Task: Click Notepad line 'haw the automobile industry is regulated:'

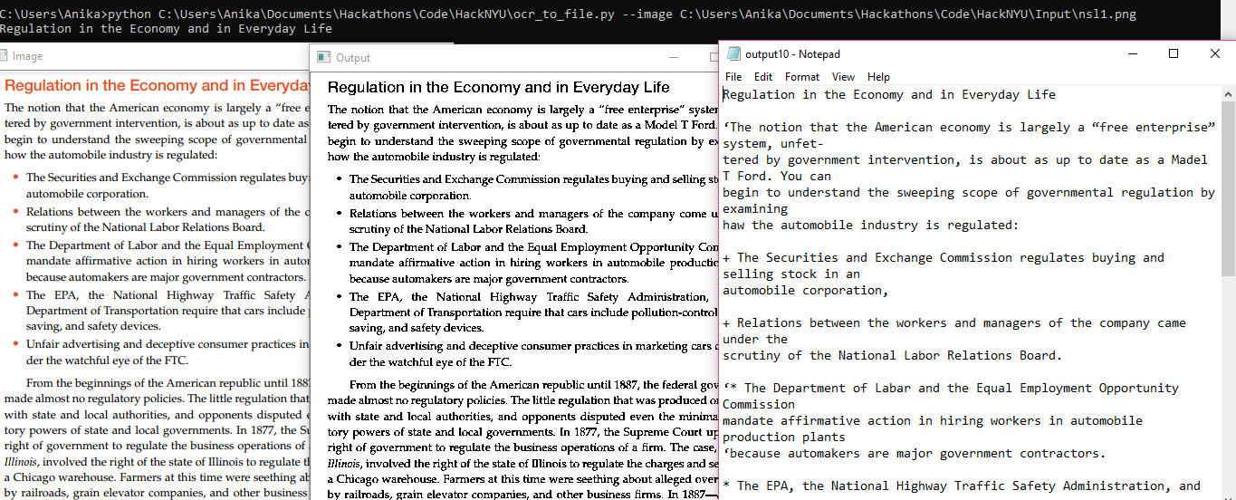Action: point(871,225)
